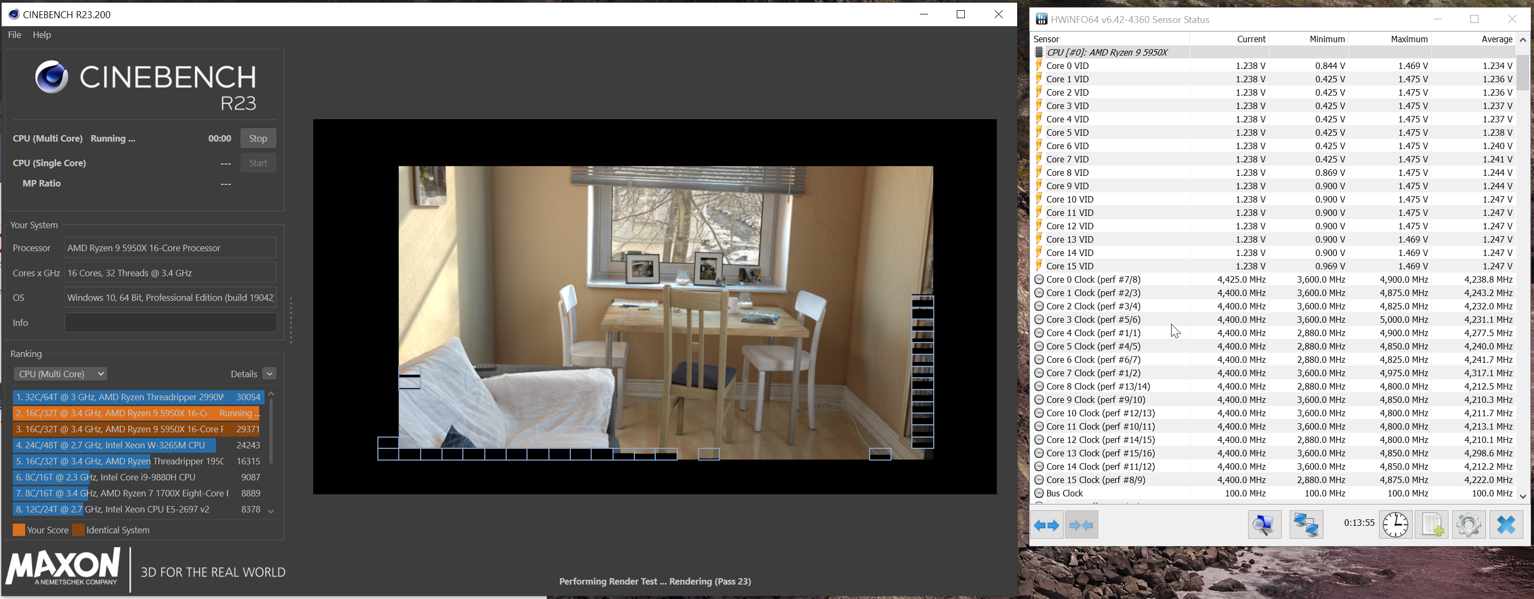Expand the ranking Details dropdown arrow

pyautogui.click(x=270, y=374)
